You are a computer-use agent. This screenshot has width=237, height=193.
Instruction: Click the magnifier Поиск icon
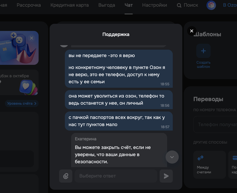(179, 5)
